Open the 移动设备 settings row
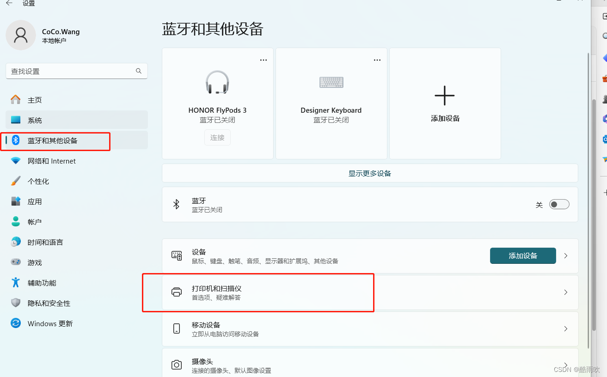Viewport: 607px width, 377px height. point(370,329)
